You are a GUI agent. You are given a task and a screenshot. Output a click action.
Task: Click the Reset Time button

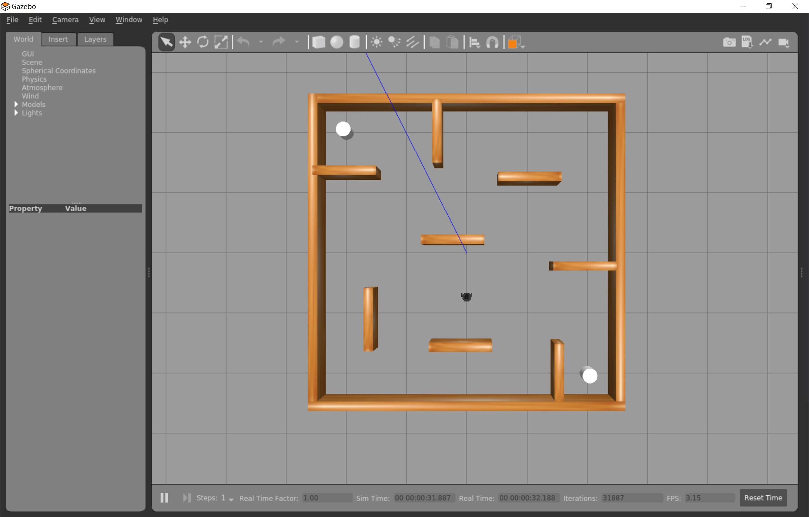click(763, 498)
